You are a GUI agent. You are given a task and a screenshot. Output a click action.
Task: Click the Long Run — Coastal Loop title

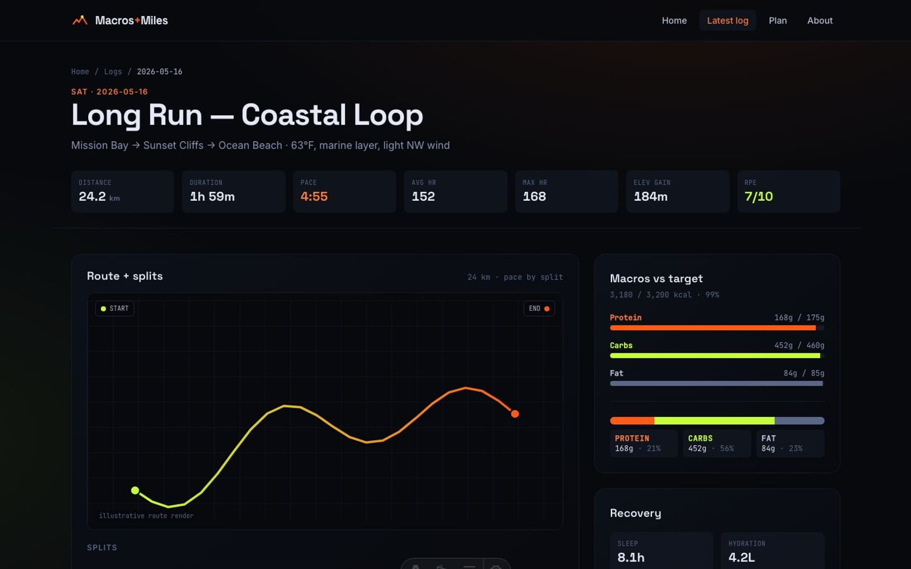click(247, 115)
